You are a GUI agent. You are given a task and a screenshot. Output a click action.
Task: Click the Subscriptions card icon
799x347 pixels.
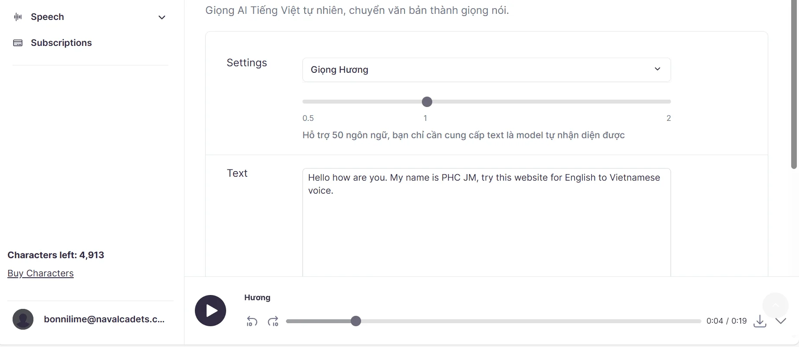coord(18,43)
